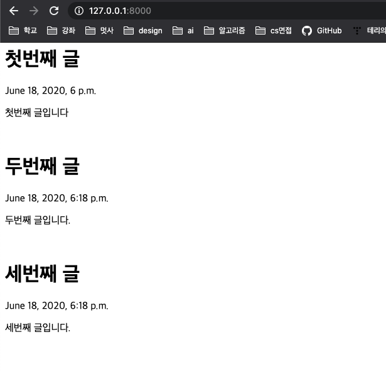Open the GitHub bookmark

pos(322,31)
